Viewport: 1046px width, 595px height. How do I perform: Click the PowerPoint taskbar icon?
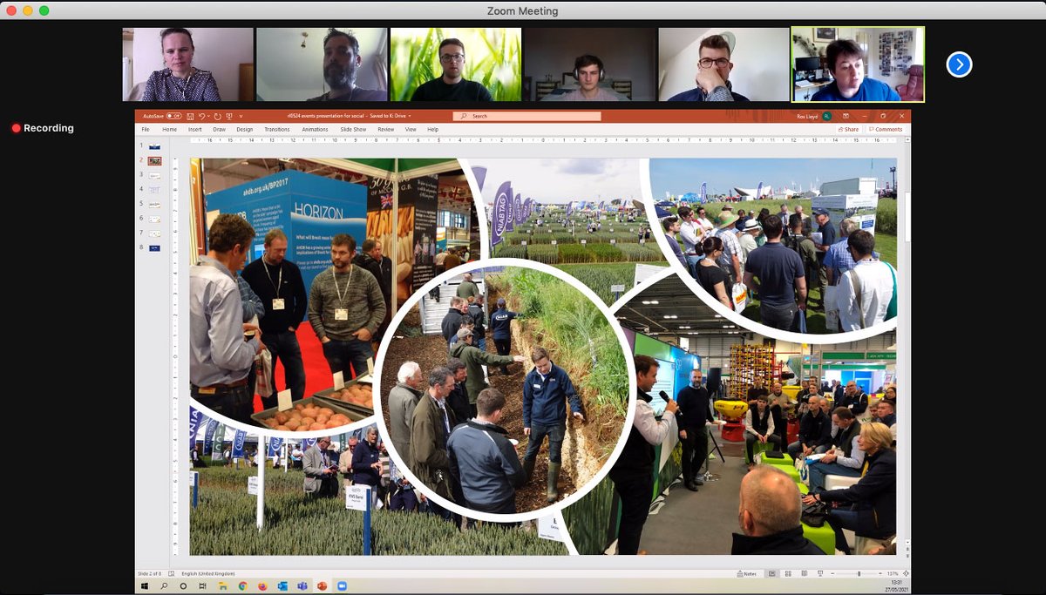pyautogui.click(x=322, y=586)
